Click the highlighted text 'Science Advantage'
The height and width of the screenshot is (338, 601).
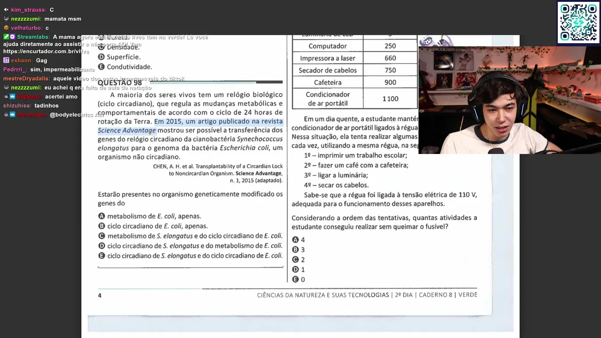pos(127,131)
